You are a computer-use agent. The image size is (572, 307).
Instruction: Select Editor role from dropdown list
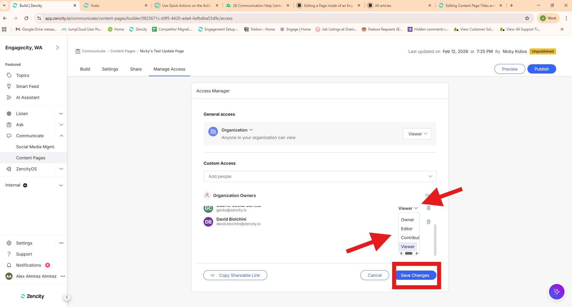(x=407, y=229)
